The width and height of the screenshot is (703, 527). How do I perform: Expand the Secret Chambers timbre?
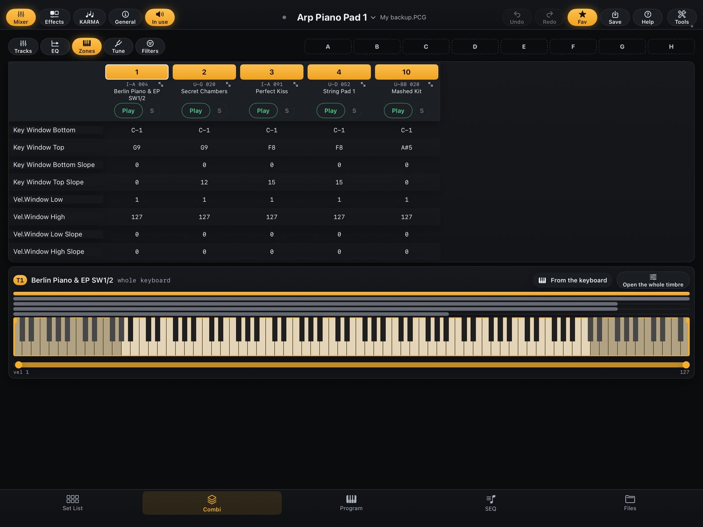(x=228, y=84)
